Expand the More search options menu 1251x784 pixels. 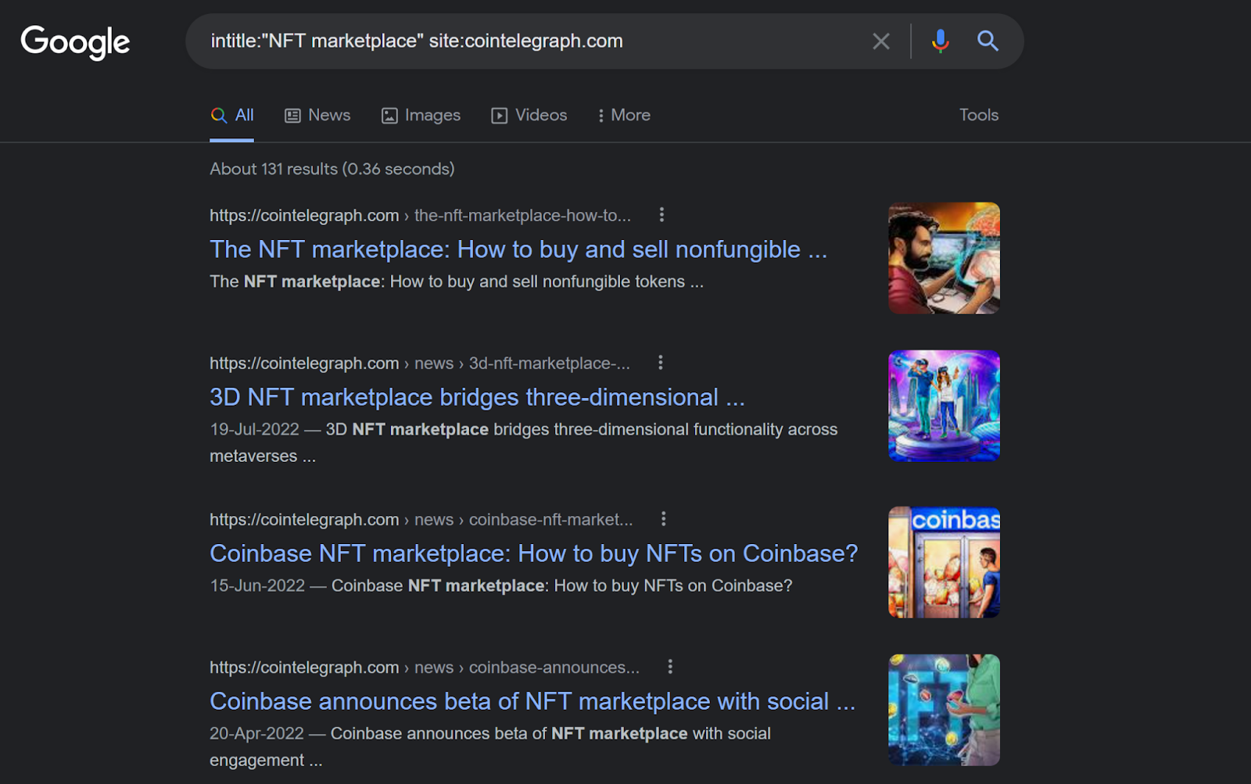click(624, 116)
